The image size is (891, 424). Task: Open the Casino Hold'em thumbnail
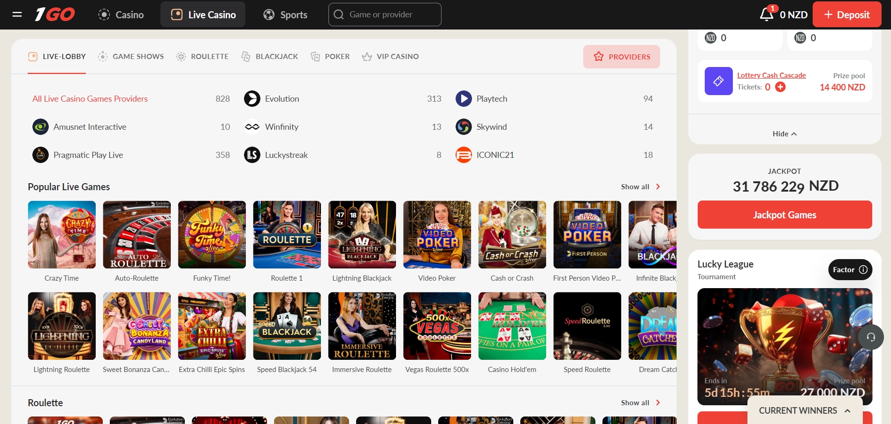tap(512, 326)
